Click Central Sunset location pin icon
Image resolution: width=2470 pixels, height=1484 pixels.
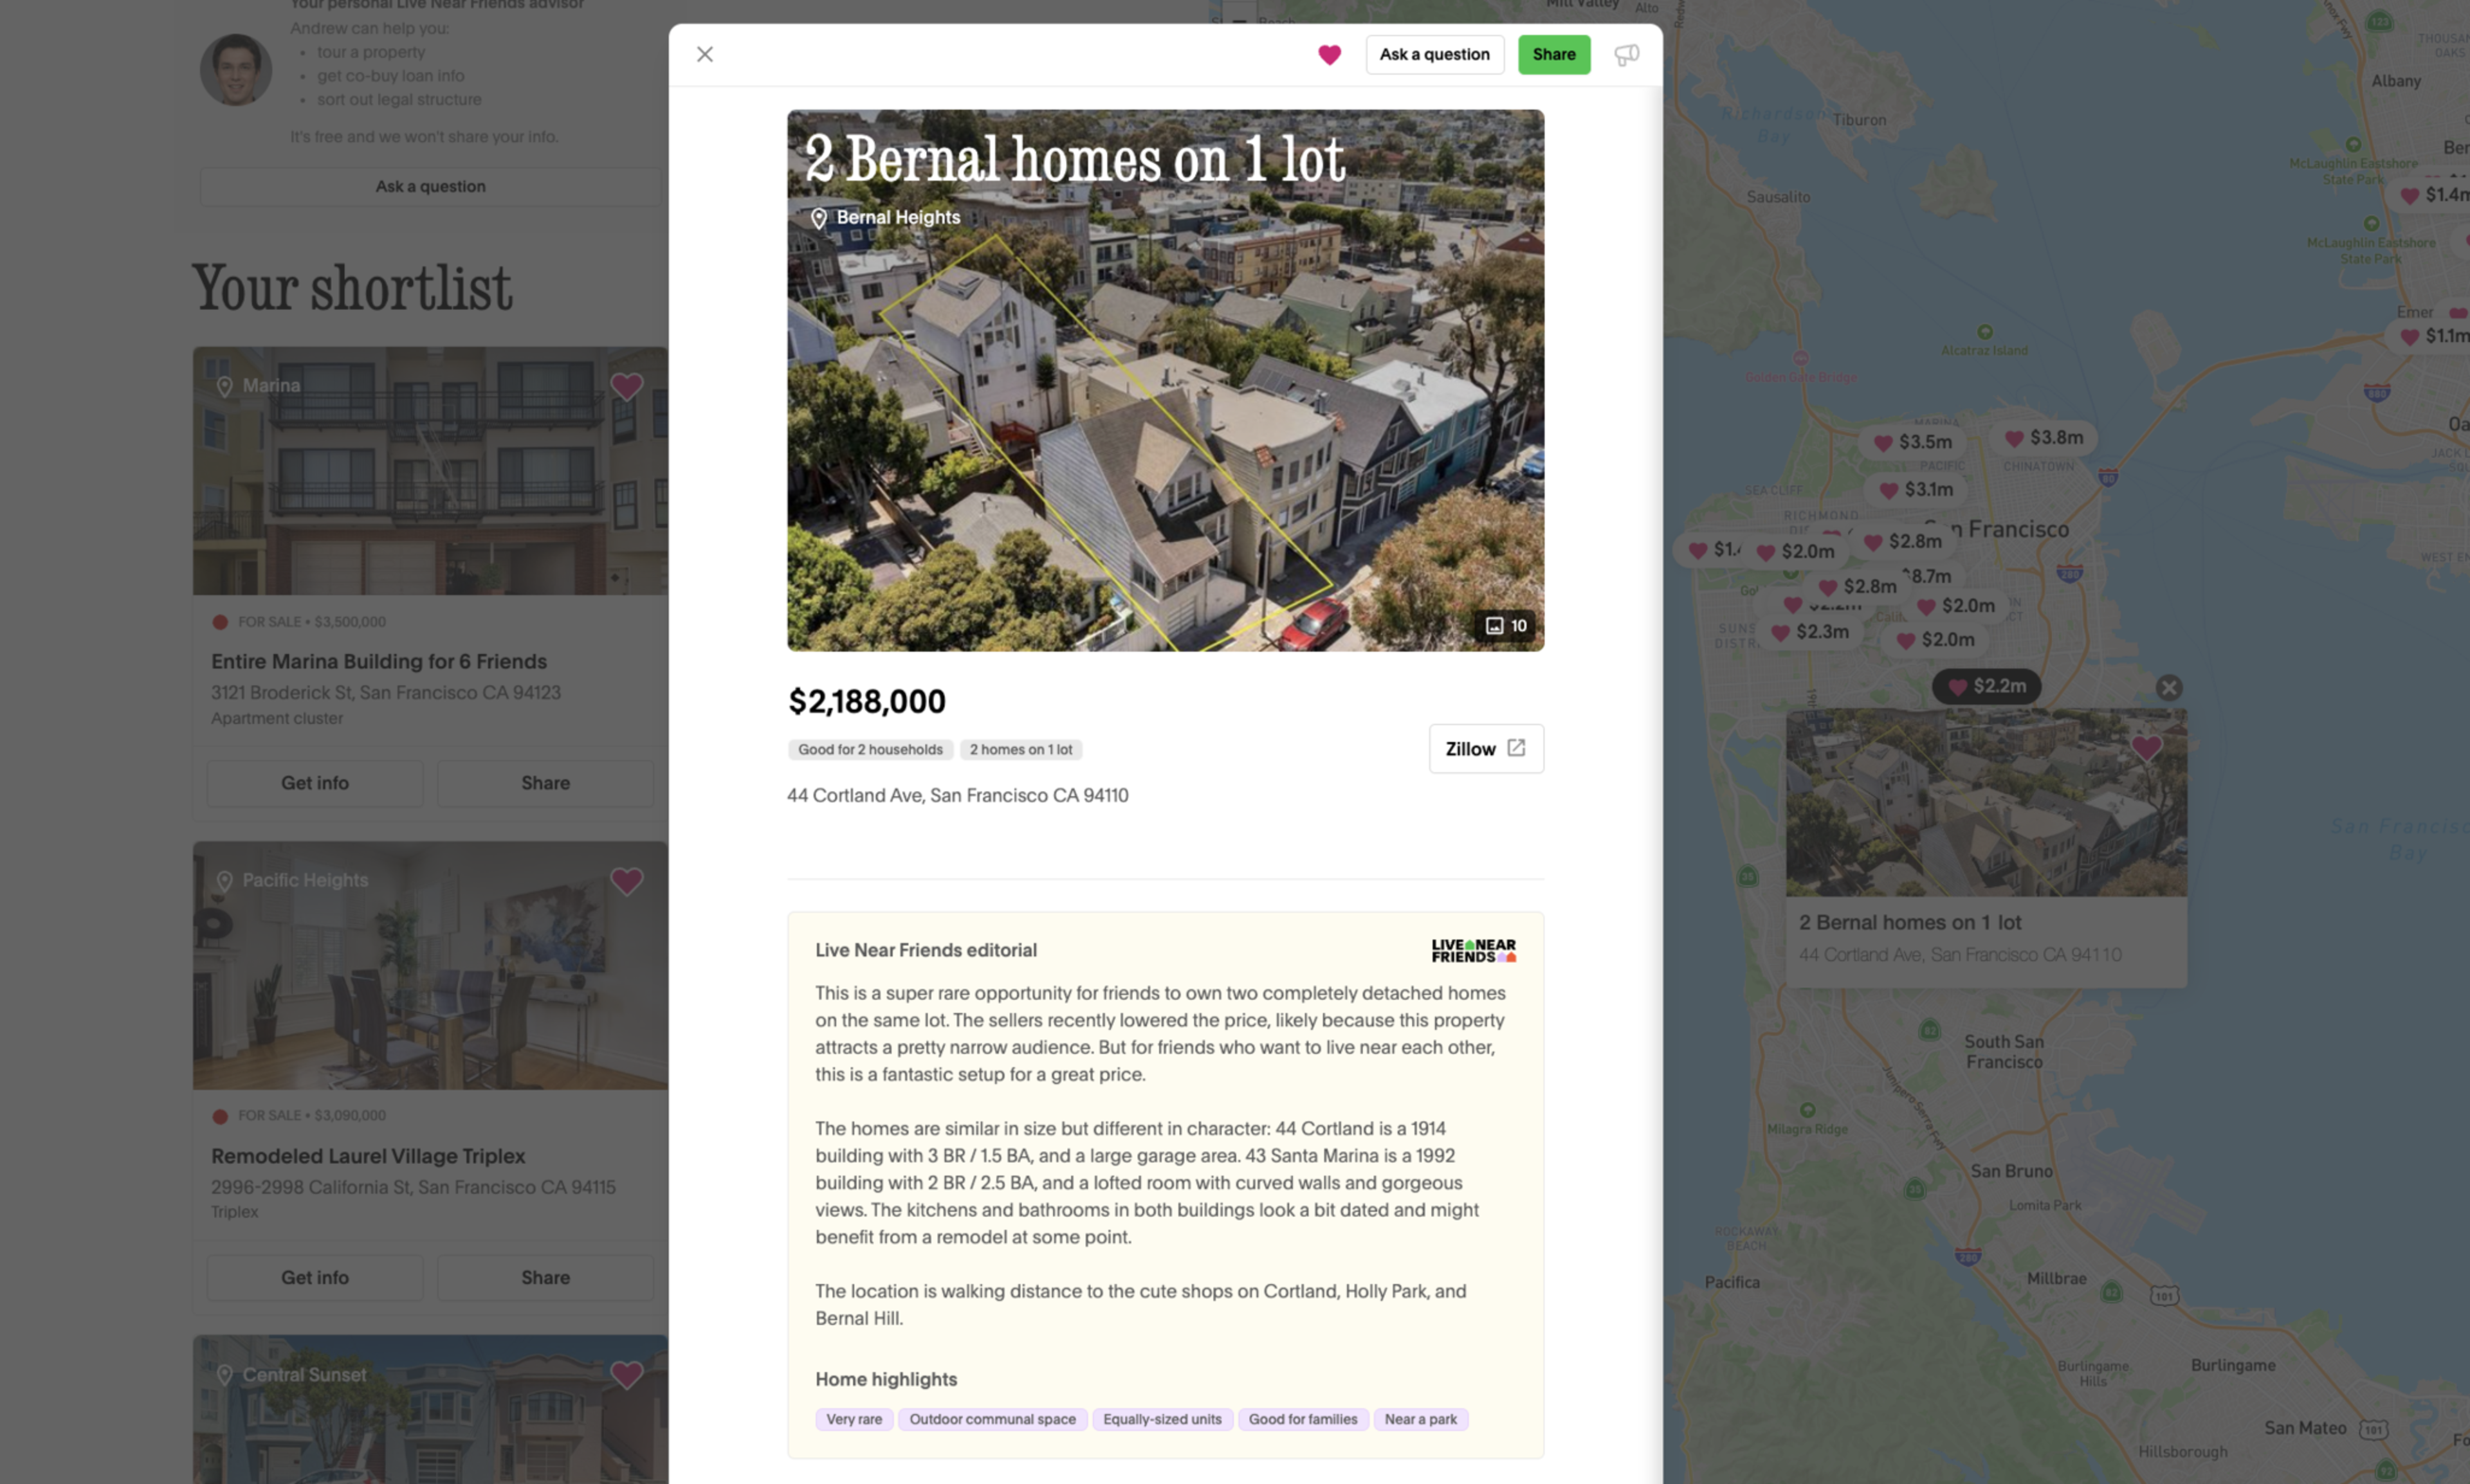click(x=224, y=1375)
